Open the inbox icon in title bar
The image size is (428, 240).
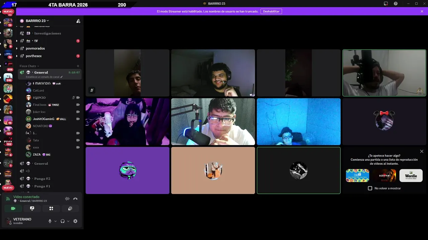pos(386,4)
